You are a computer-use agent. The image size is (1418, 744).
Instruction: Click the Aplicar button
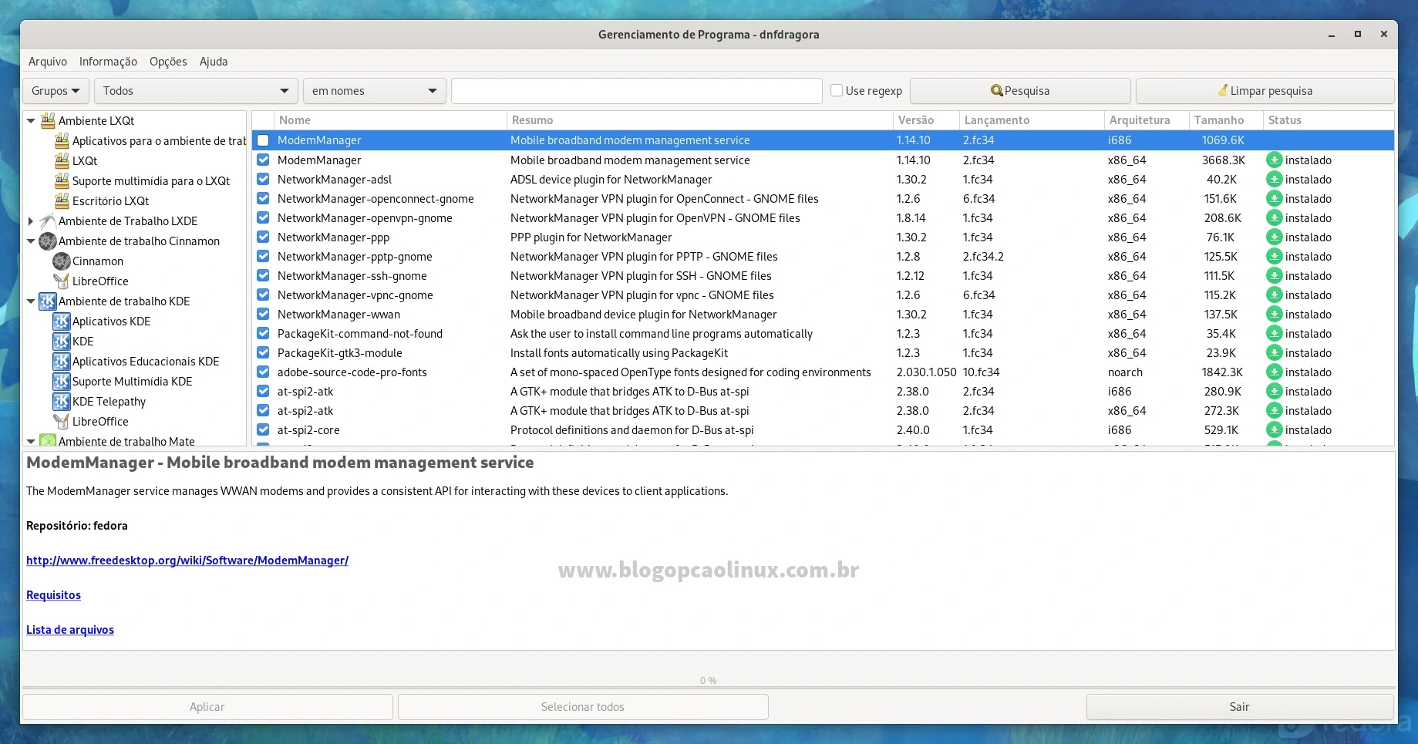[x=207, y=707]
